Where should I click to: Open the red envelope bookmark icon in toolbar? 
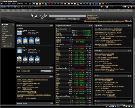72,4
